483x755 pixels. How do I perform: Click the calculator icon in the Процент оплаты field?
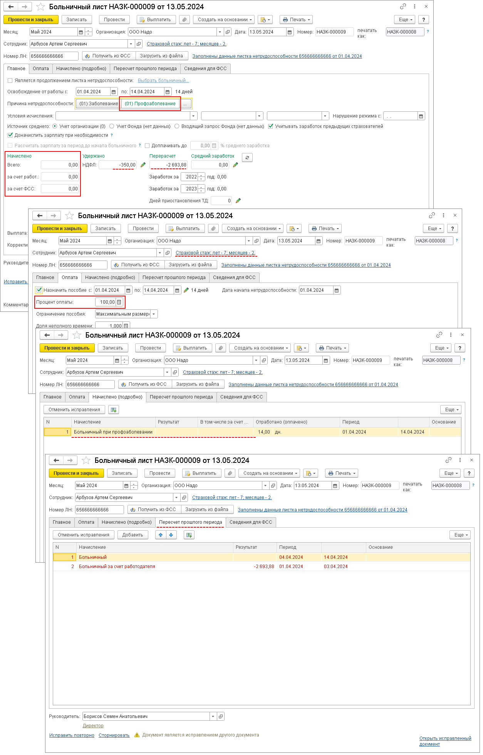coord(119,302)
